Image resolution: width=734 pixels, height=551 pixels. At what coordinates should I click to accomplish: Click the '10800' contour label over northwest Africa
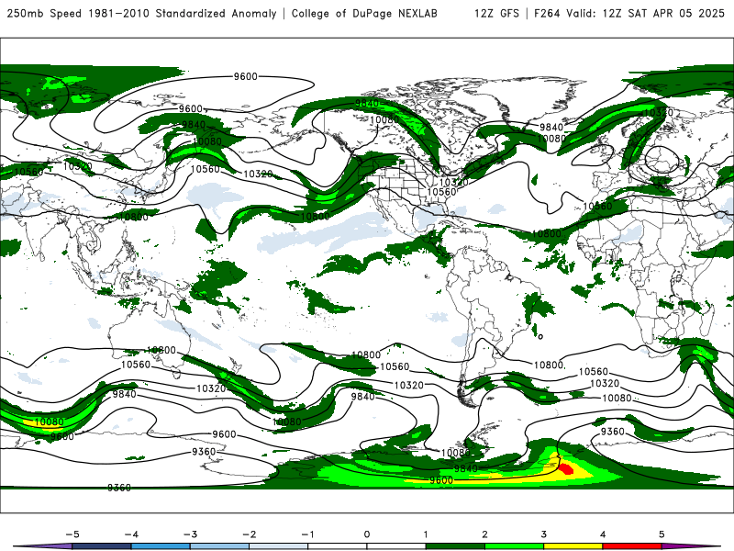(x=546, y=234)
